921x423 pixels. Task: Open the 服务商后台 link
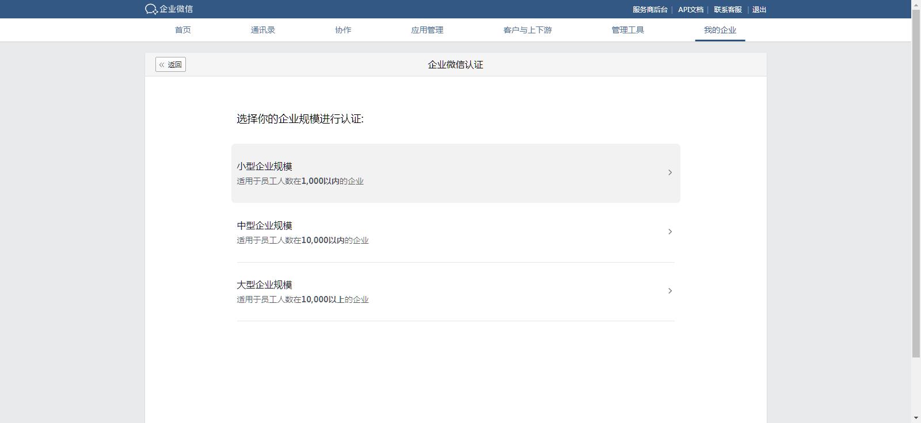(650, 10)
